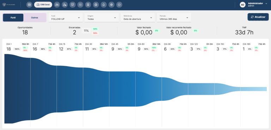Image resolution: width=271 pixels, height=130 pixels.
Task: Click the 11% badge beside Encerradas
Action: 86,31
